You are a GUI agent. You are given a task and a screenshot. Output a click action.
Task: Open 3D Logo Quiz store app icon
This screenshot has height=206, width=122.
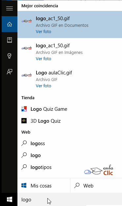(x=24, y=121)
